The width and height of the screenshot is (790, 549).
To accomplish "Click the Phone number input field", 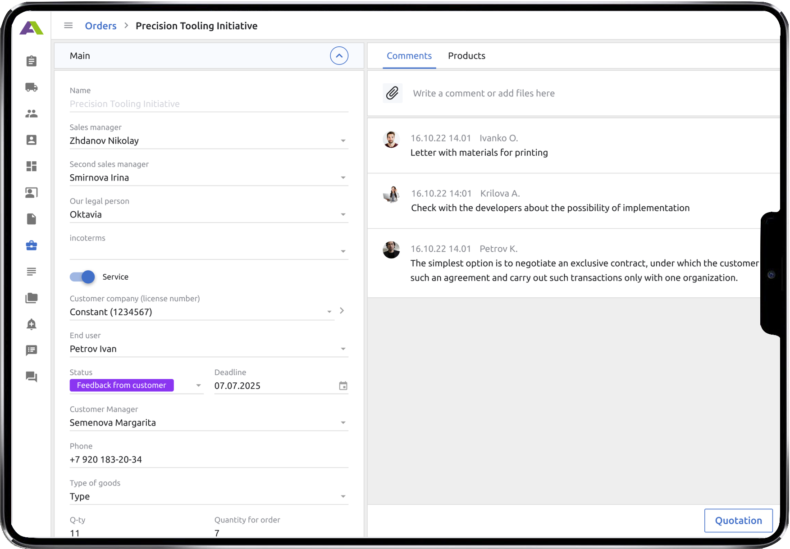I will click(x=209, y=460).
